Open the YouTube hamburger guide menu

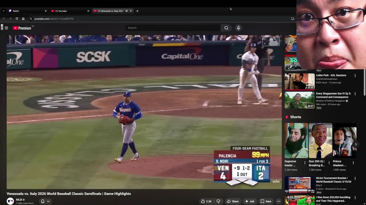(6, 28)
